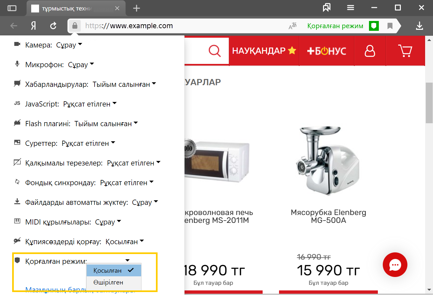This screenshot has height=295, width=433.
Task: Click the site search magnifier icon
Action: pyautogui.click(x=215, y=51)
